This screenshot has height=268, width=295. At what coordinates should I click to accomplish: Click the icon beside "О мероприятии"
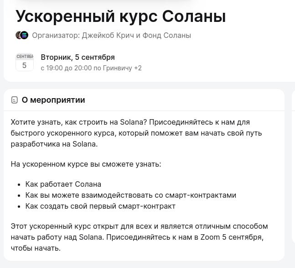(x=15, y=100)
